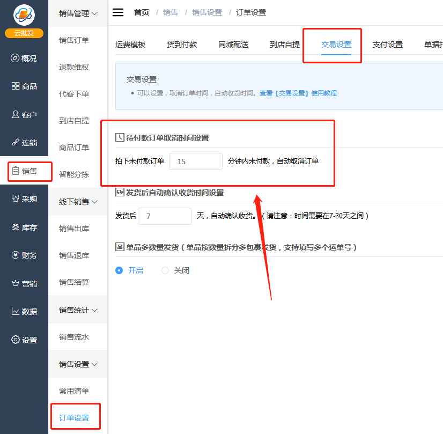Screen dimensions: 443x434
Task: Switch to 运费模板 tab
Action: 130,45
